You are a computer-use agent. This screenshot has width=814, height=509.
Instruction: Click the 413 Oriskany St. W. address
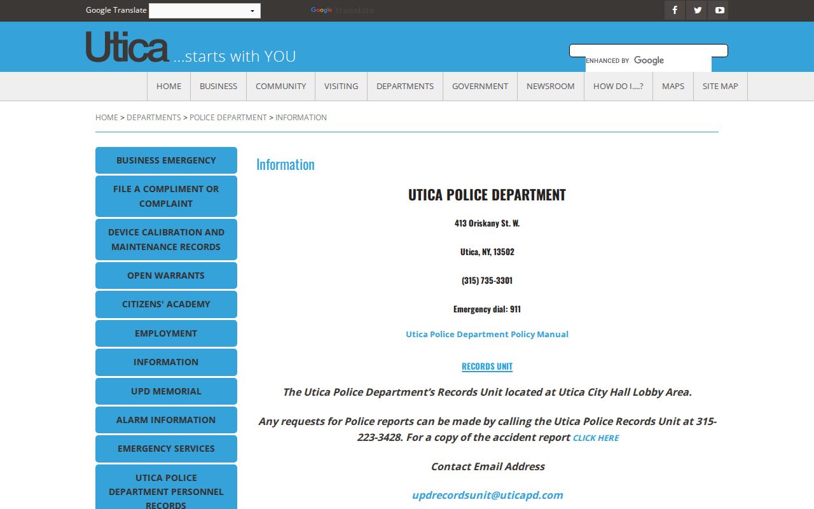[x=487, y=223]
